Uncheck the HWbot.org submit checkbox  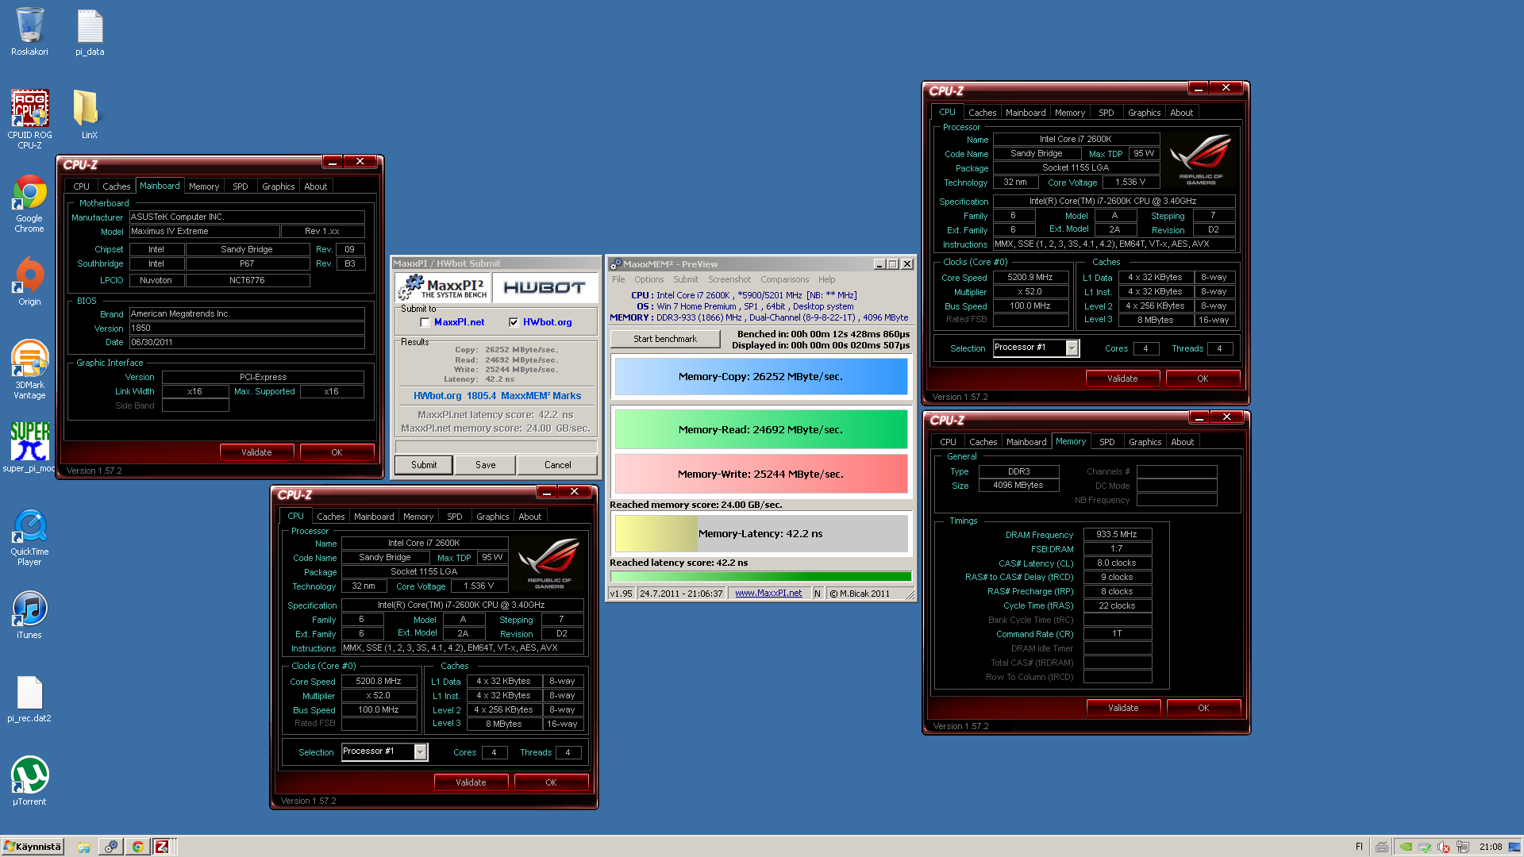(514, 322)
